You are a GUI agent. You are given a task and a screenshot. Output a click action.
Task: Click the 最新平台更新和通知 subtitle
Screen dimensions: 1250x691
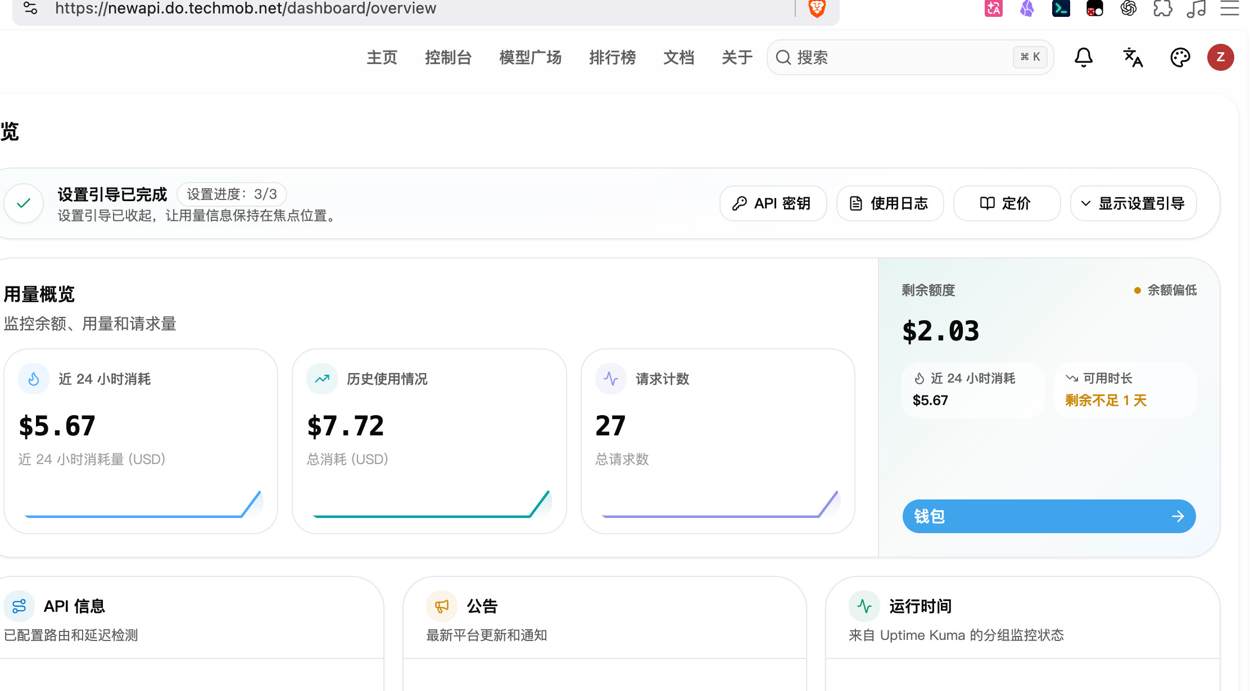487,635
